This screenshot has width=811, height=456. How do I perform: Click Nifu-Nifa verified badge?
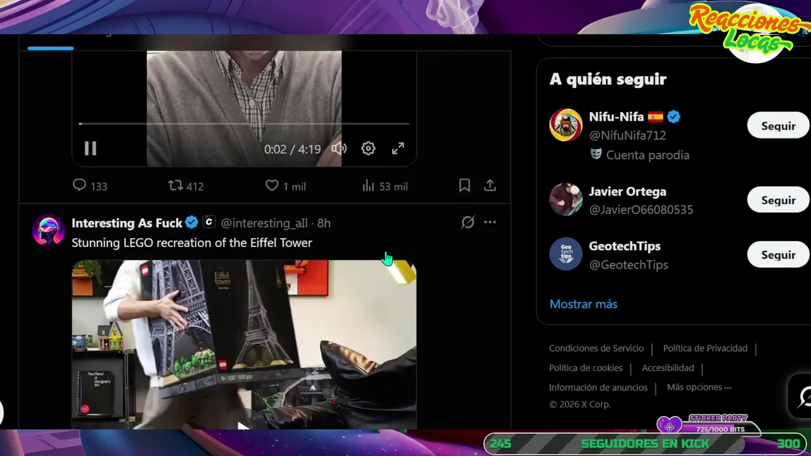[674, 117]
